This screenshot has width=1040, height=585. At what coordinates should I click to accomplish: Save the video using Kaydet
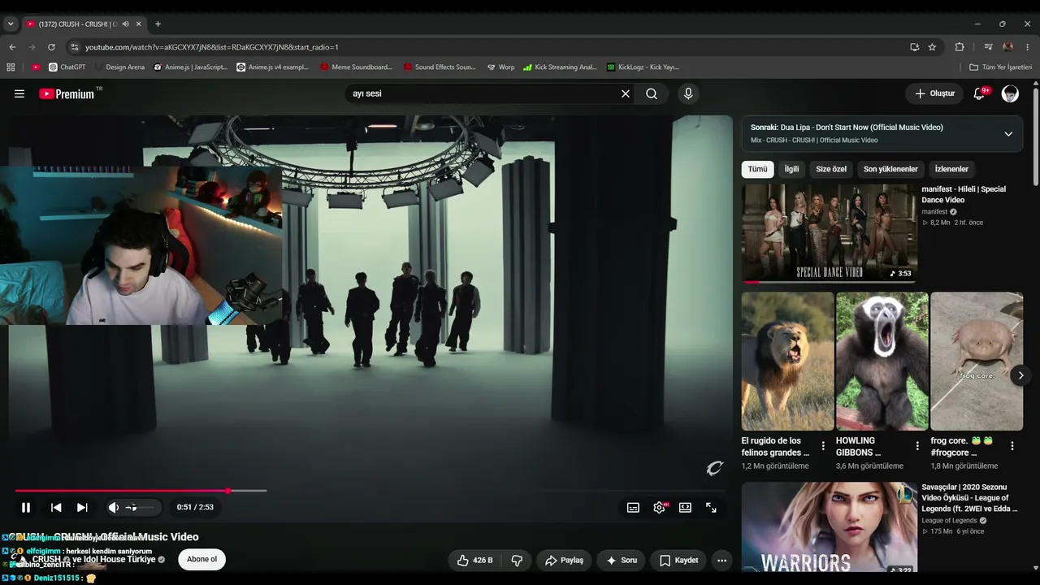pos(678,560)
